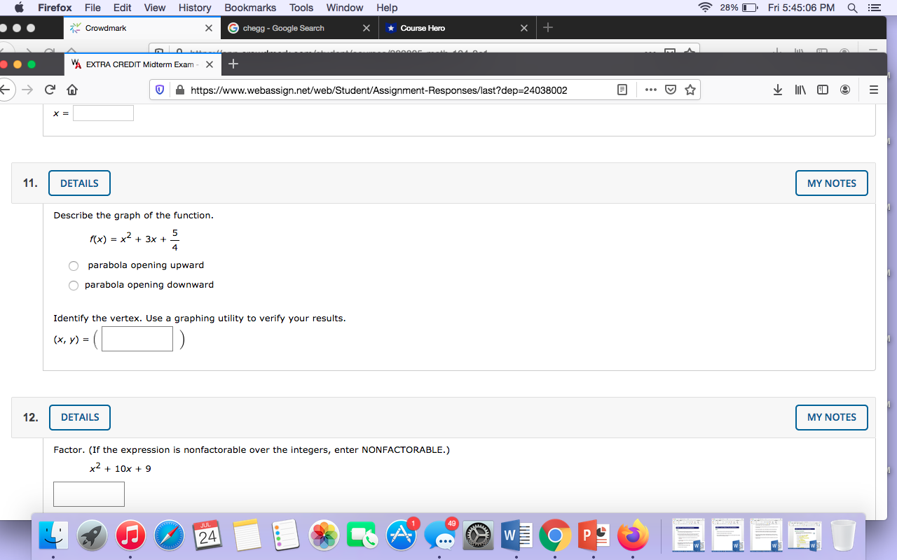Open the tracking protection shield icon
The width and height of the screenshot is (897, 560).
tap(160, 90)
